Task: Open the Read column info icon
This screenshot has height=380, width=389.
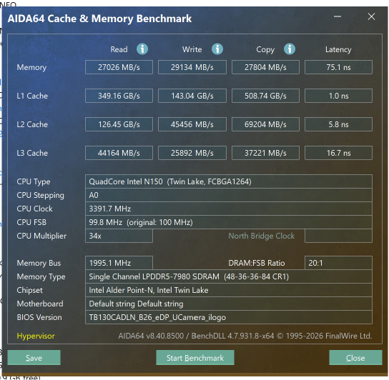Action: pyautogui.click(x=142, y=49)
